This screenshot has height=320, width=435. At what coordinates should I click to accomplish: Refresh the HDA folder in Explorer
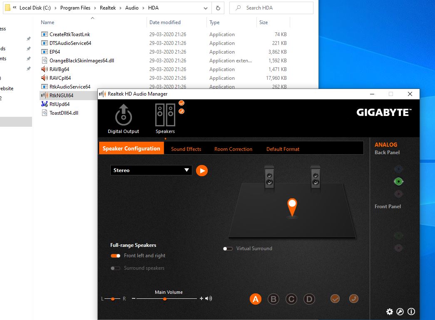click(x=218, y=8)
